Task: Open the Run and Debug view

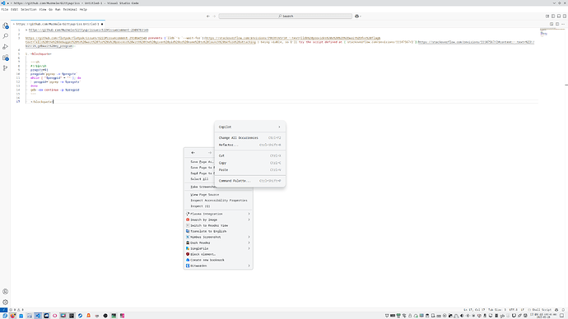Action: [x=6, y=47]
